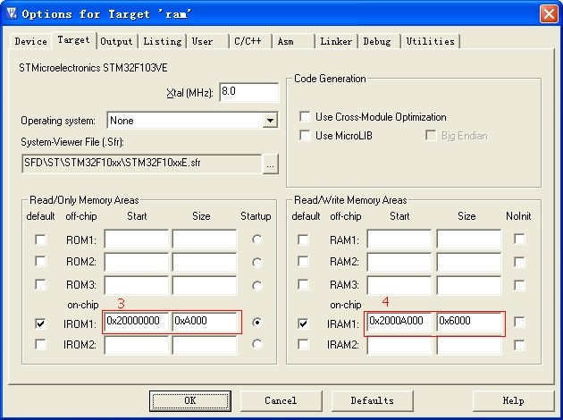Close the Options for Target dialog

548,13
